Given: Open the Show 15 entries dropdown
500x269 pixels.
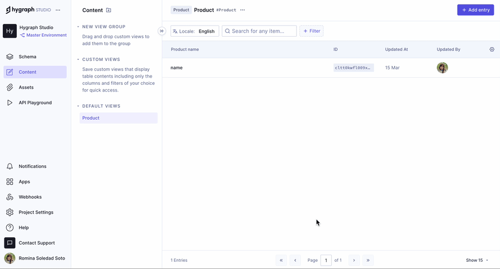Looking at the screenshot, I should coord(477,260).
